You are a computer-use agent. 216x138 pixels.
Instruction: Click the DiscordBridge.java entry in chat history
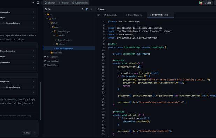[8, 51]
